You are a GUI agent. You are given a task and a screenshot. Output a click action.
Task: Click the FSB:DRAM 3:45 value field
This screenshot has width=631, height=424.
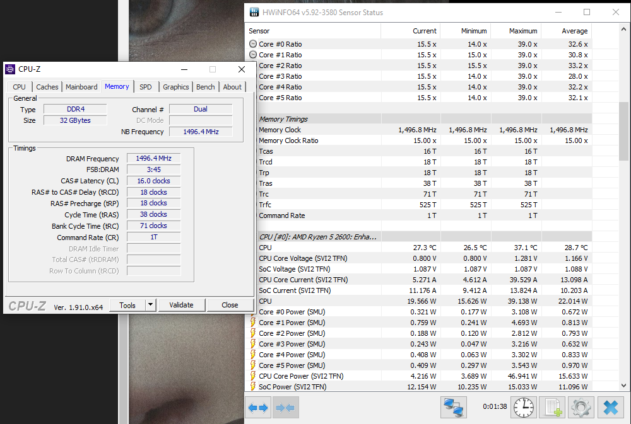tap(154, 169)
